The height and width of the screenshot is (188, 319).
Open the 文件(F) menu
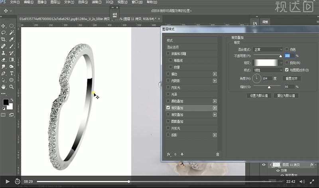(15, 2)
